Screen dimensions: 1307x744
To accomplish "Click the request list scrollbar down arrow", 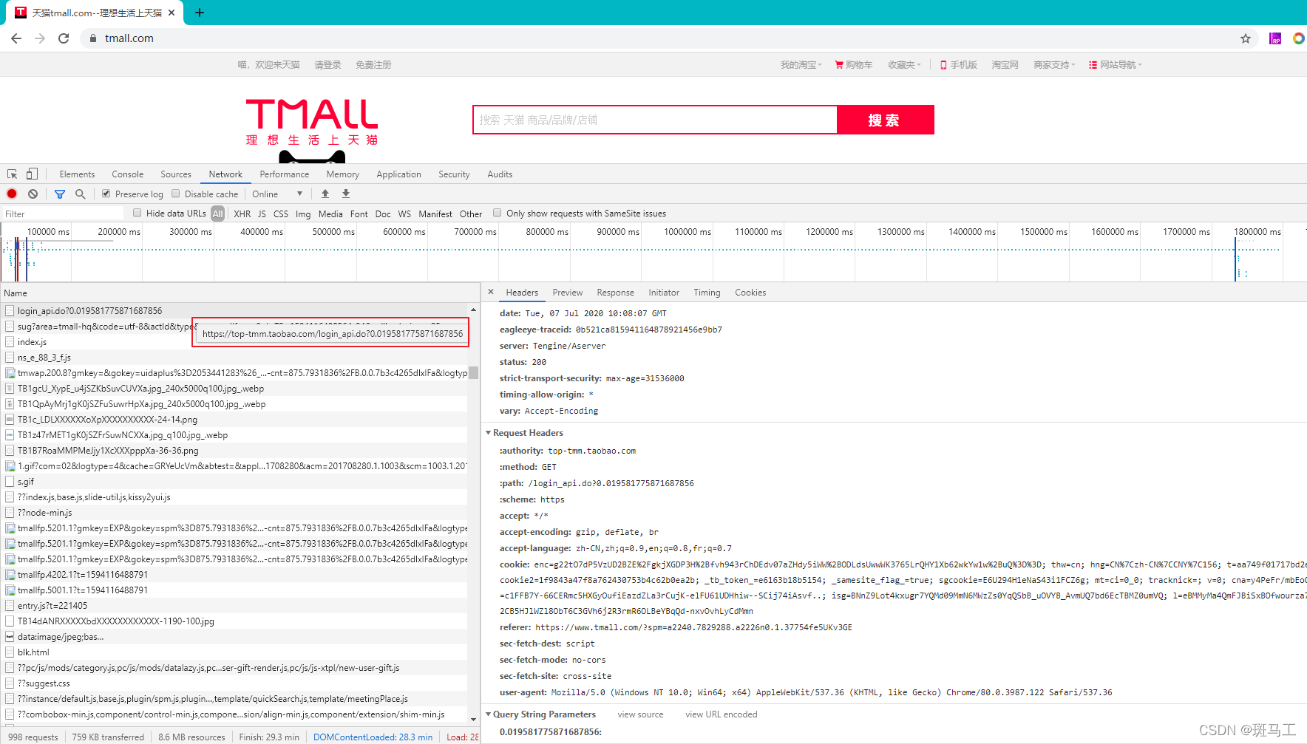I will [x=473, y=718].
